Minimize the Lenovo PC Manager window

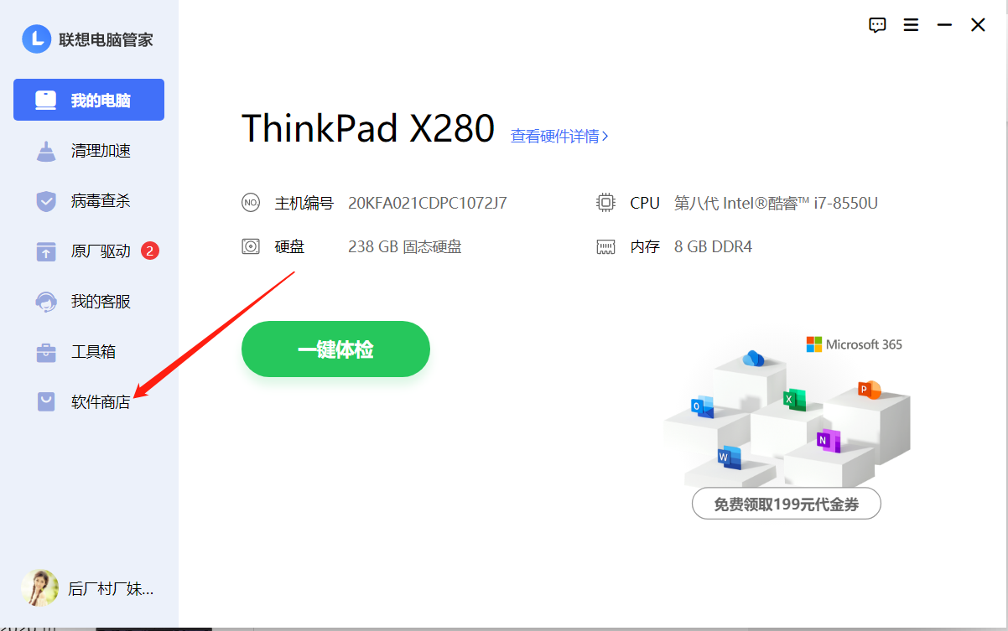944,25
